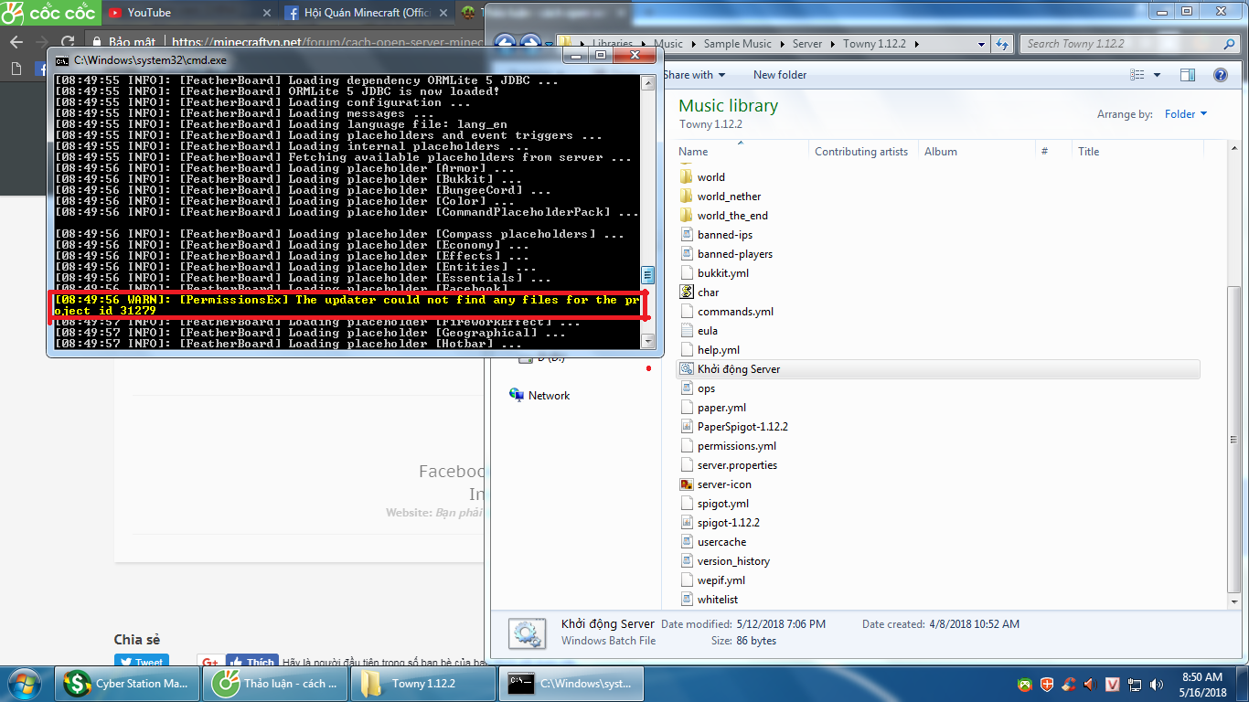This screenshot has width=1249, height=702.
Task: Click the Server breadcrumb in address bar
Action: point(806,44)
